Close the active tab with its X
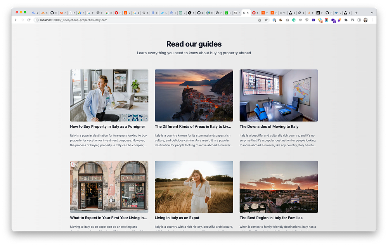The height and width of the screenshot is (246, 388). (x=248, y=13)
